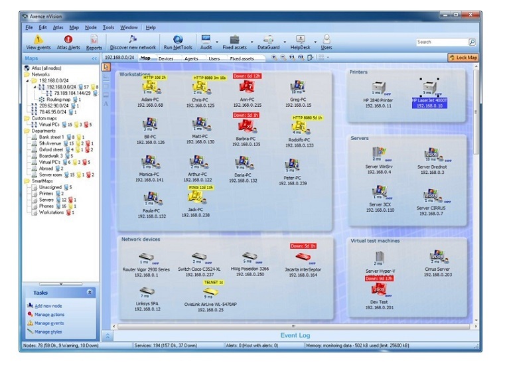Select the HP 2840 Printer node

378,94
